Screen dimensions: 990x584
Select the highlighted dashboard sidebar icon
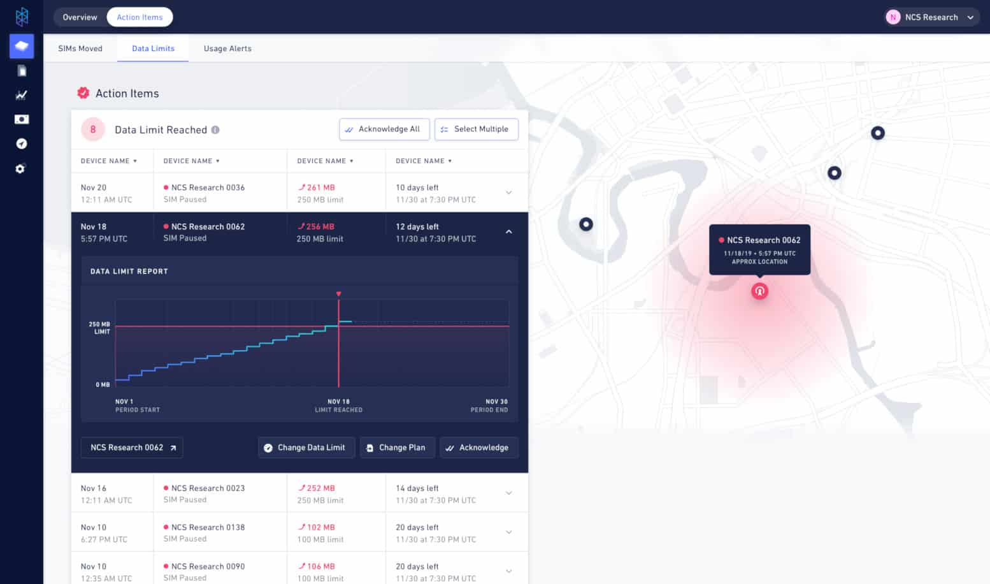click(x=22, y=46)
